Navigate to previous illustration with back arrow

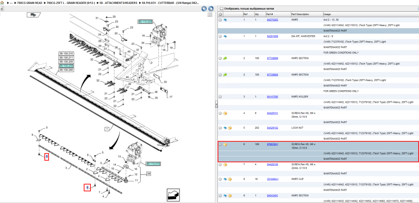[204, 8]
